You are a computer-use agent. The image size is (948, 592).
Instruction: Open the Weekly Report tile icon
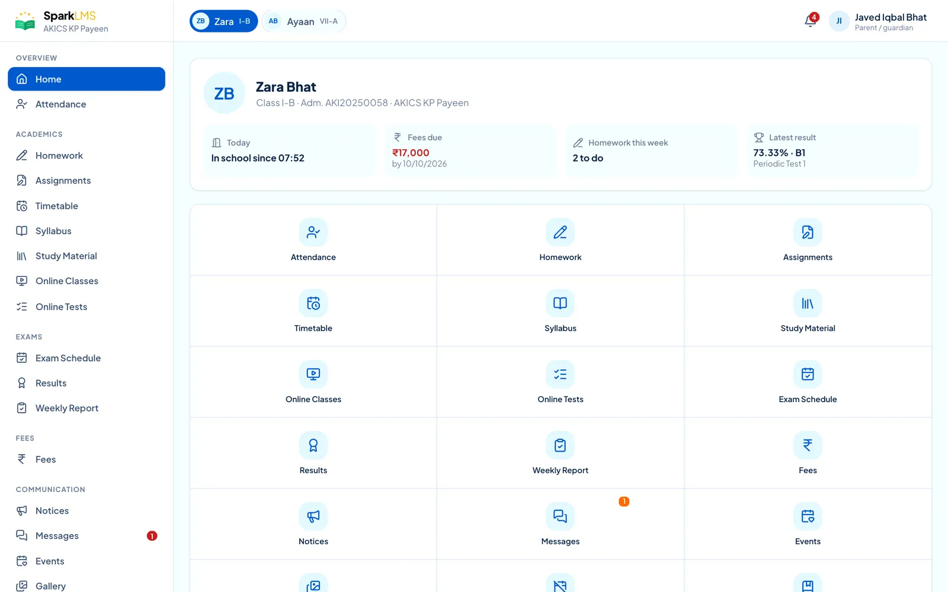coord(560,445)
